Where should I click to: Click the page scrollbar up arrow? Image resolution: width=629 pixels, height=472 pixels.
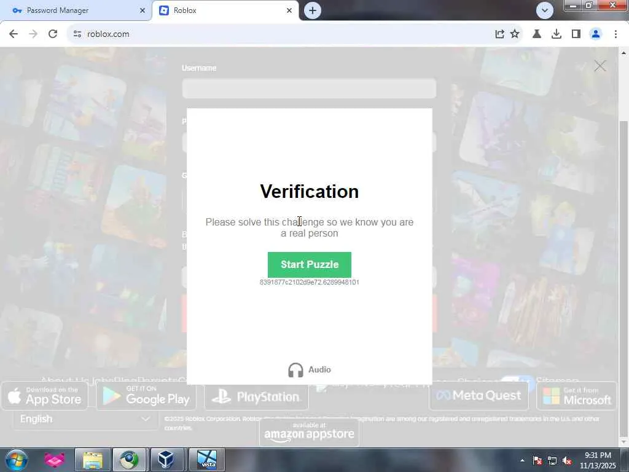point(624,53)
